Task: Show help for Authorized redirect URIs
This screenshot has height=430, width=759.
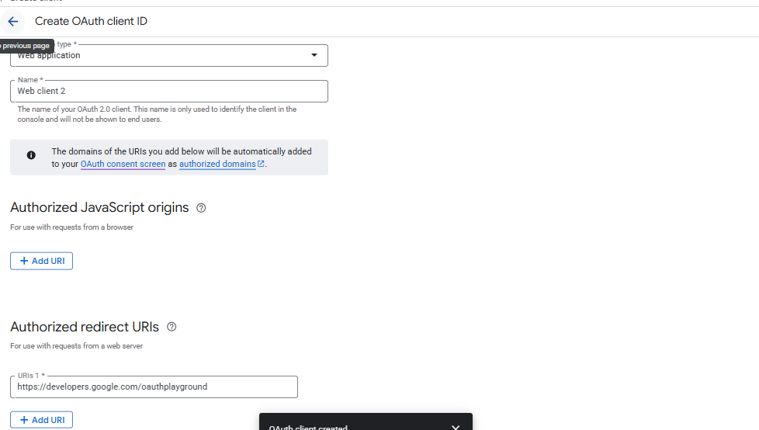Action: click(172, 327)
